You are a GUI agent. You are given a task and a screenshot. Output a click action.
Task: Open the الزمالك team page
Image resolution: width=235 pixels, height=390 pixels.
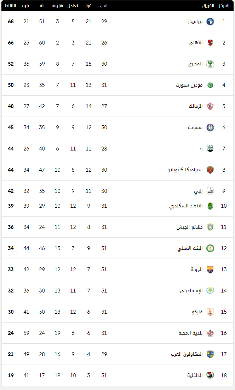pos(196,106)
